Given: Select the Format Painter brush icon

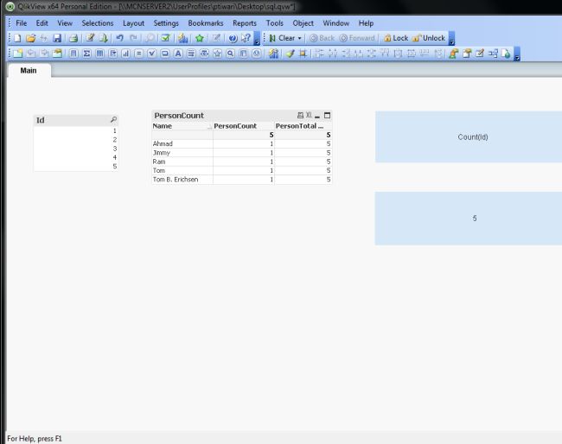Looking at the screenshot, I should [290, 54].
